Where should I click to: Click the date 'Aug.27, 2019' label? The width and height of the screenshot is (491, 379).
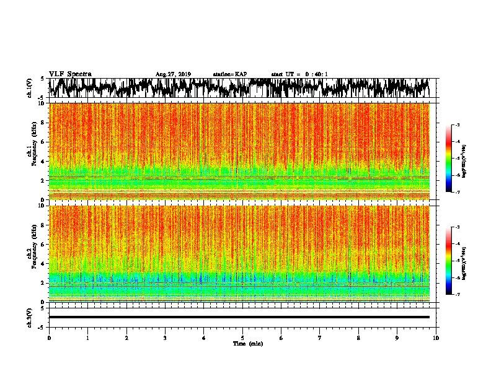click(173, 74)
